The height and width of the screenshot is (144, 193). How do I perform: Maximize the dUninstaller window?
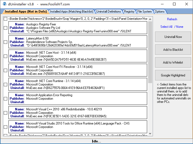coord(174,4)
